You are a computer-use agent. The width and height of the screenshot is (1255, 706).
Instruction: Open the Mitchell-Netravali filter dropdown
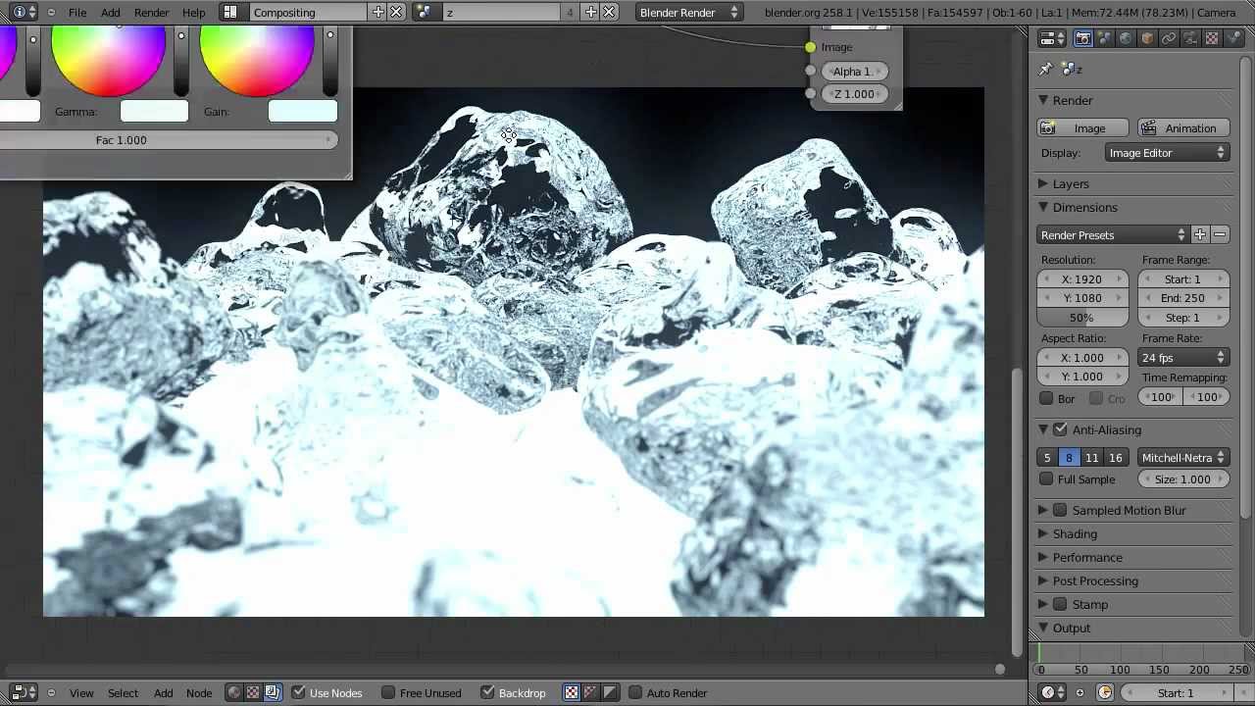click(x=1183, y=457)
